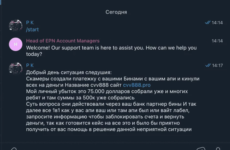Viewport: 230px width, 150px height.
Task: Click the read checkmarks next to 14:17
Action: click(x=208, y=65)
